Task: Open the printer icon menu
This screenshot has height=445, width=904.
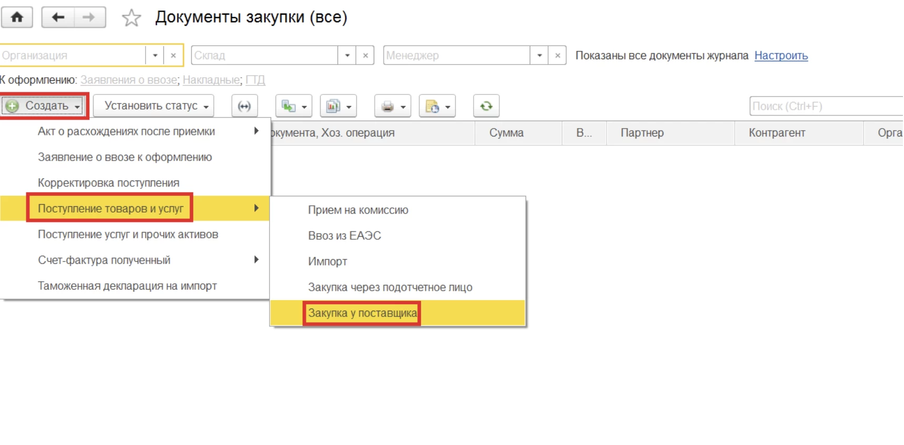Action: pos(392,107)
